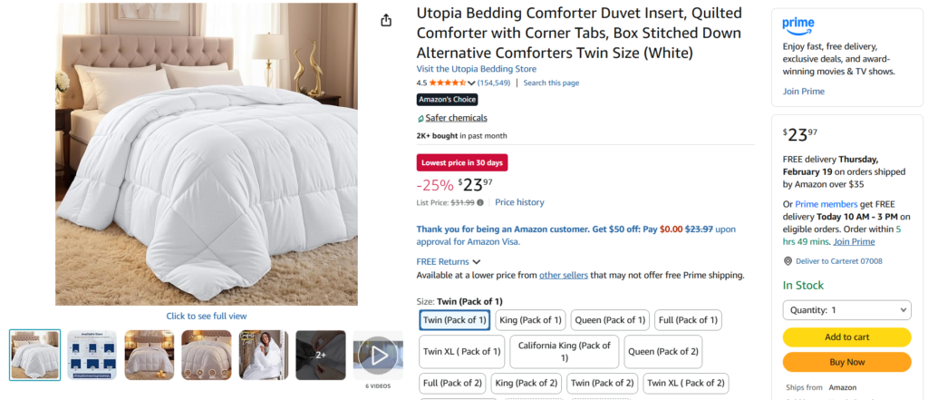The image size is (928, 400).
Task: Click the Buy Now button
Action: (x=846, y=362)
